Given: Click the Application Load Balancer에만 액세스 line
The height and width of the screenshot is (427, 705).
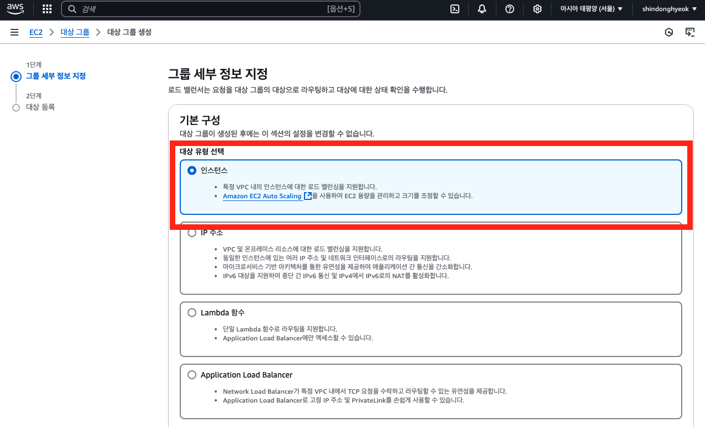Looking at the screenshot, I should point(298,338).
